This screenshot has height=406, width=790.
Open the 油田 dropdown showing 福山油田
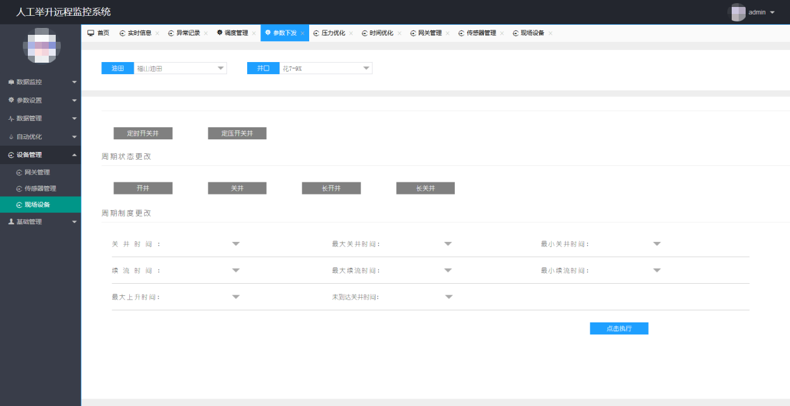pyautogui.click(x=180, y=68)
